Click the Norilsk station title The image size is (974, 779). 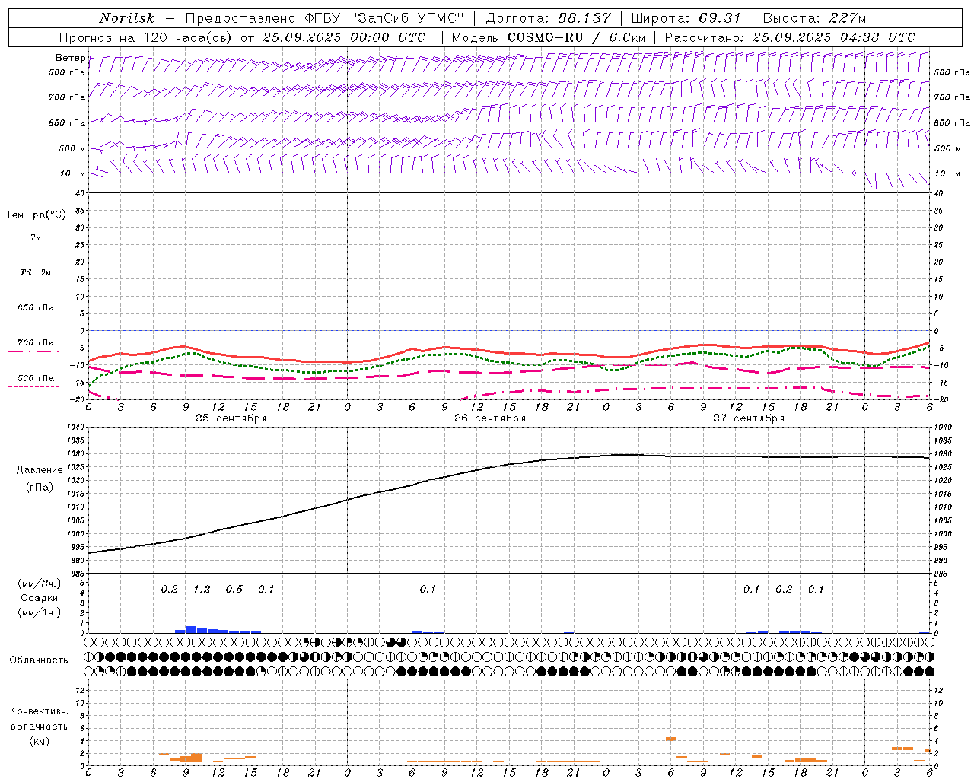[x=127, y=18]
